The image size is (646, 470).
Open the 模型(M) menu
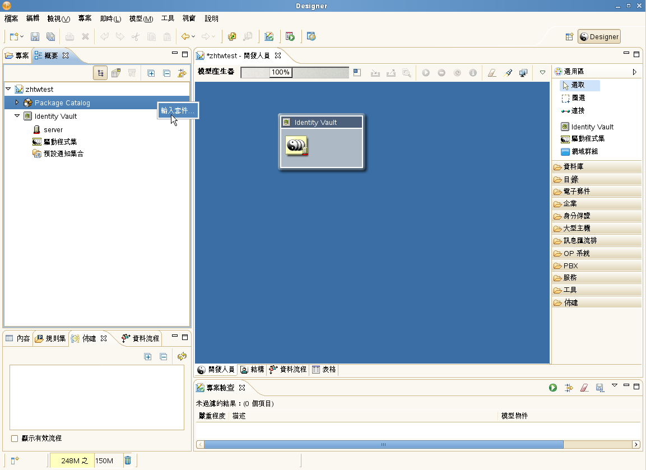[141, 18]
